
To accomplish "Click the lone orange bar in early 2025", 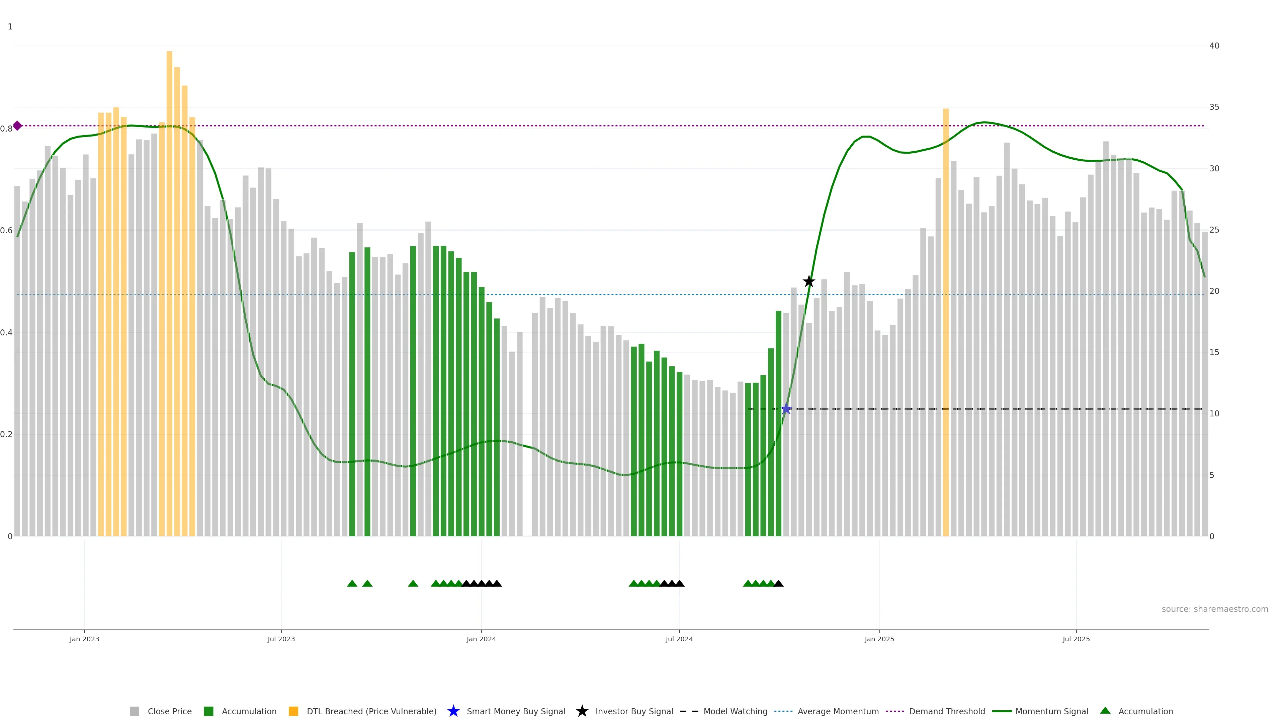I will coord(946,324).
